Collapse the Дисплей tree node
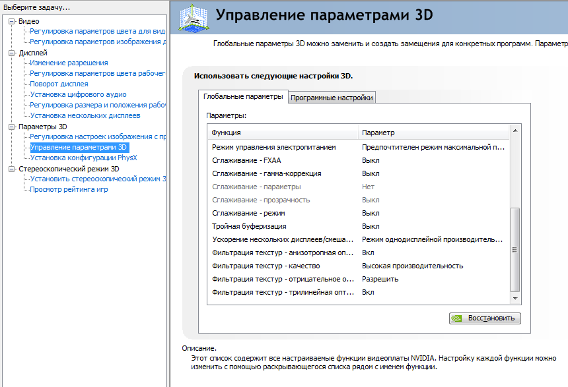The height and width of the screenshot is (387, 568). 11,53
